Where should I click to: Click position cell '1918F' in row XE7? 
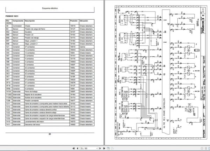[74, 77]
